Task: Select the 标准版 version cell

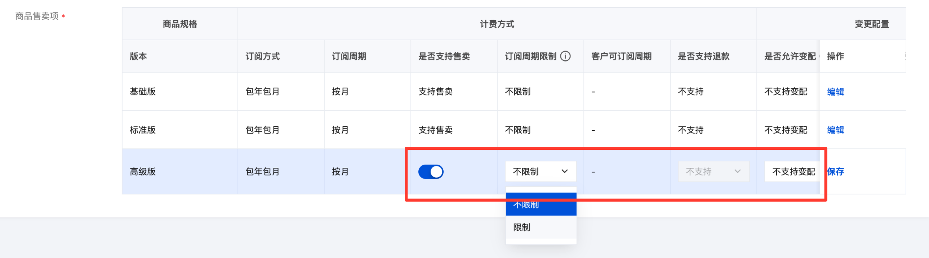Action: point(180,130)
